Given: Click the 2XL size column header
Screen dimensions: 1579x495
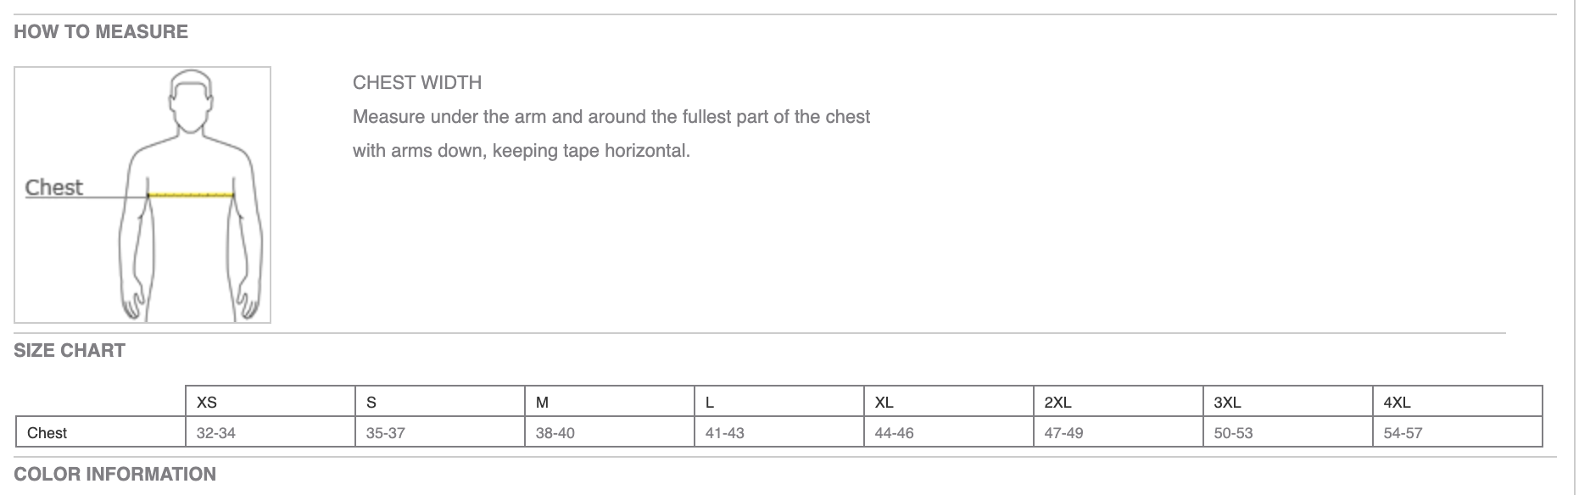Looking at the screenshot, I should pos(1057,403).
